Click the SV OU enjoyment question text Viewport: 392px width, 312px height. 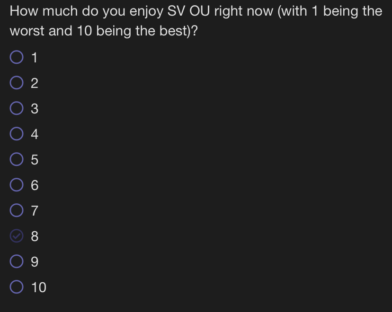tap(196, 21)
